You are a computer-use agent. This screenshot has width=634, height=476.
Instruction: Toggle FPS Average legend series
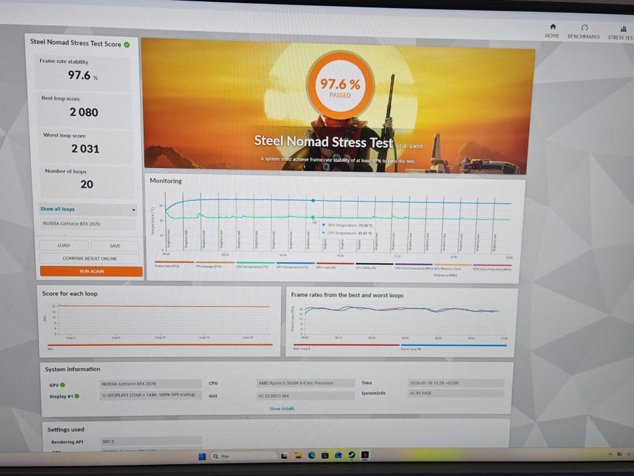click(x=215, y=264)
